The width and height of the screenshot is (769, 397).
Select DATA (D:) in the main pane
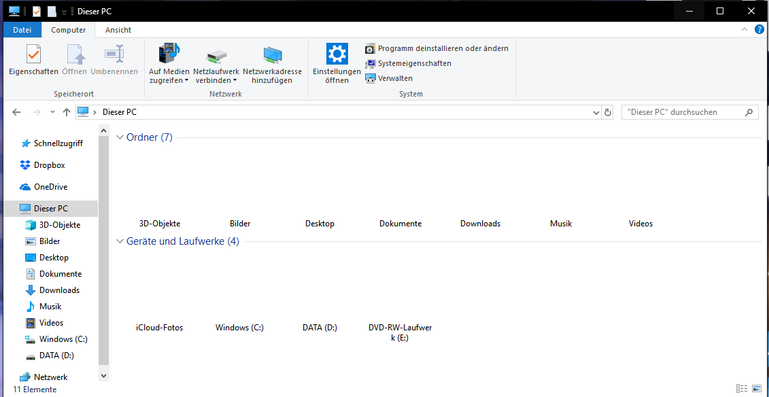320,328
